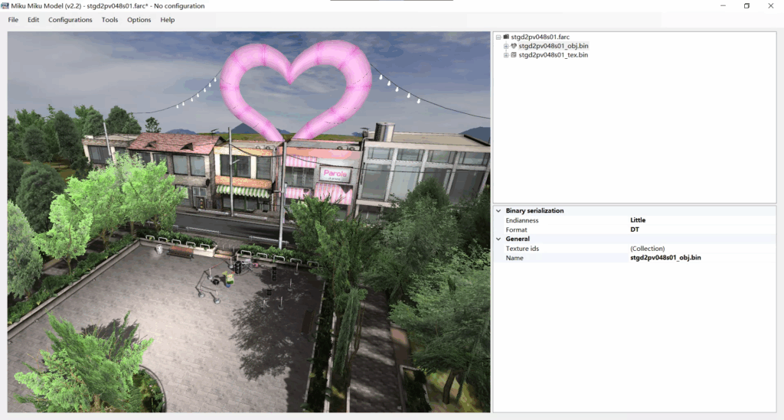784x420 pixels.
Task: Select the Endianness property row
Action: [x=635, y=220]
